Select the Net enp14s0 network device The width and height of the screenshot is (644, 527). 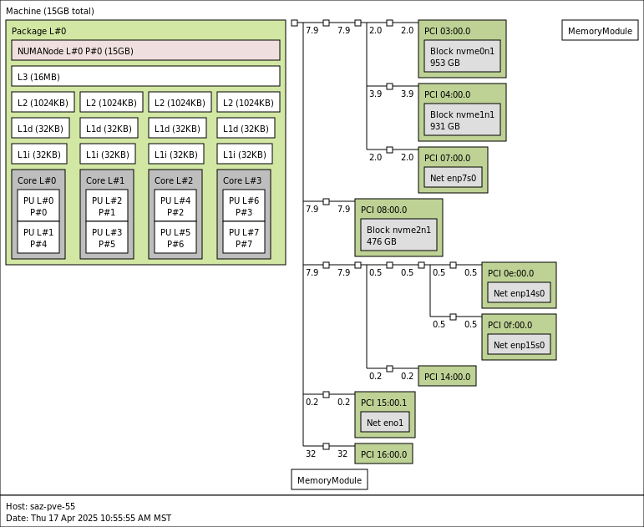pos(519,293)
